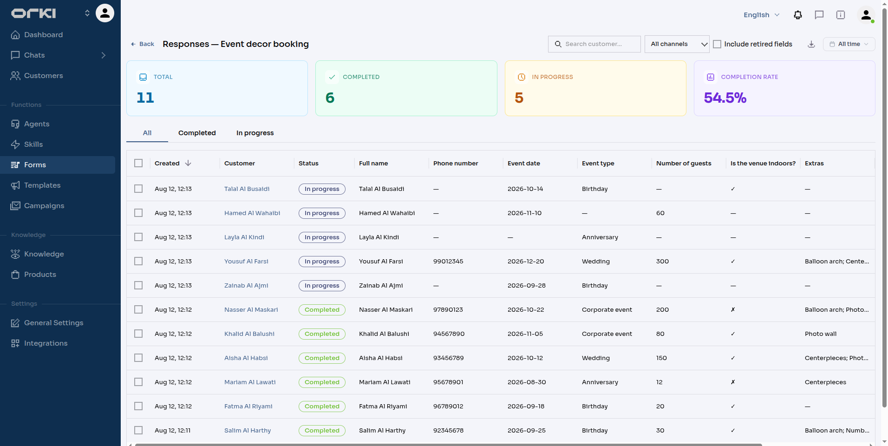This screenshot has width=888, height=446.
Task: Open the Customers icon in sidebar
Action: (x=15, y=76)
